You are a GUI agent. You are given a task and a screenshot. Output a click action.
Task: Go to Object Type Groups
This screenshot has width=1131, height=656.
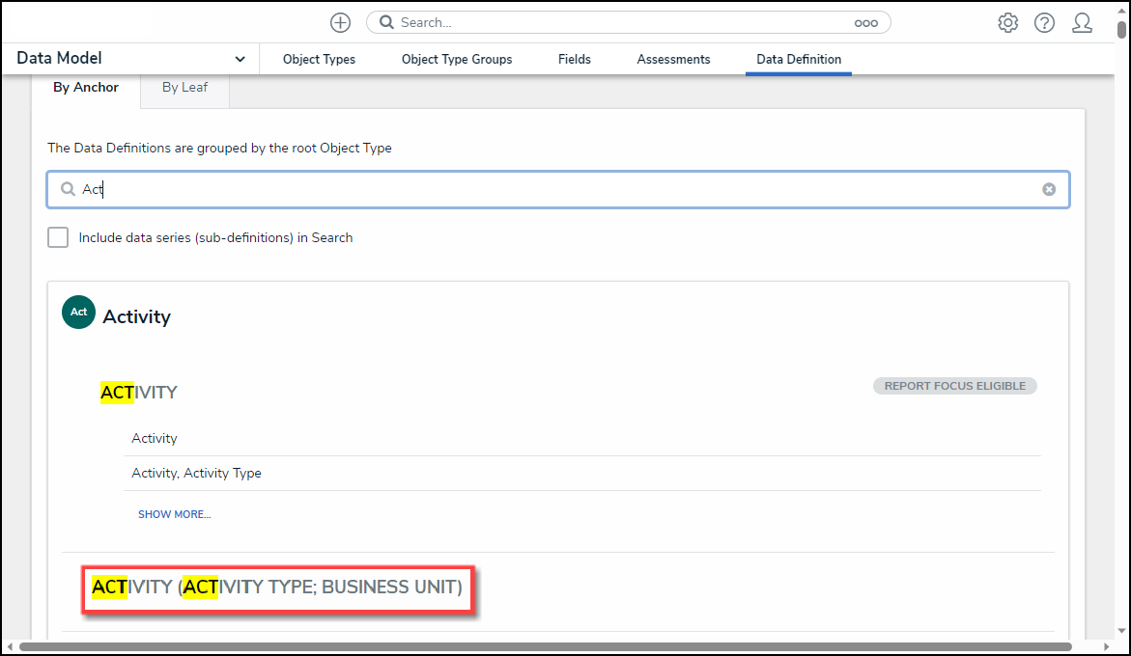(457, 59)
